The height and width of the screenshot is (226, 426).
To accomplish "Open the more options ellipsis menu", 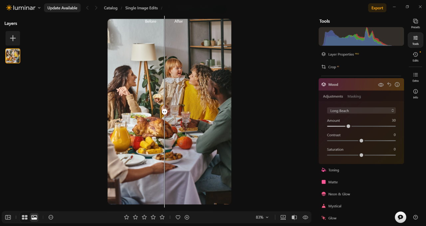I will pyautogui.click(x=51, y=217).
